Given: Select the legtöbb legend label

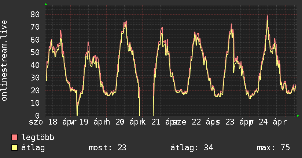Looking at the screenshot, I should pyautogui.click(x=38, y=137).
